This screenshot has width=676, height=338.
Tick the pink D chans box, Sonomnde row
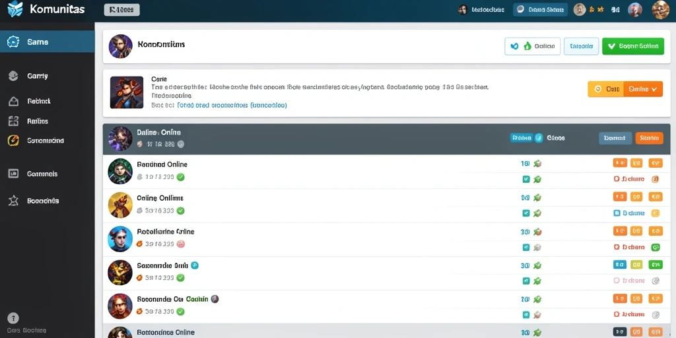[x=617, y=281]
